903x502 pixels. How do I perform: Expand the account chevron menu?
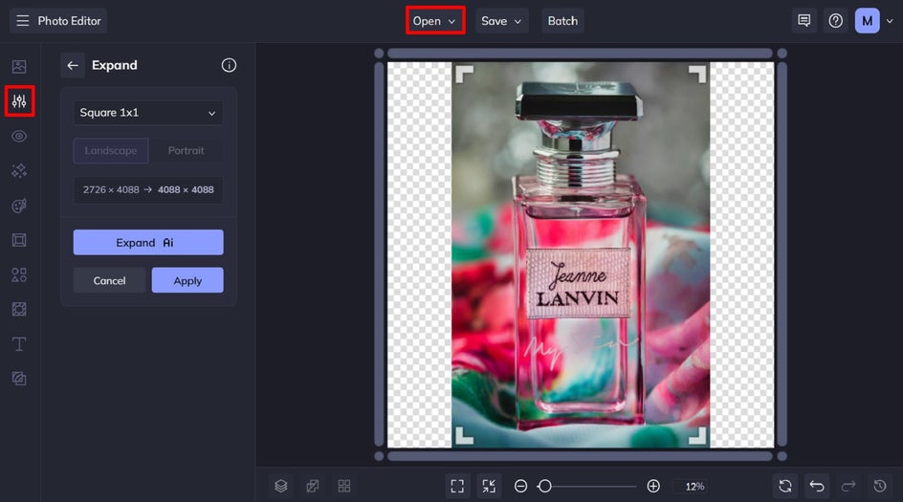click(890, 21)
